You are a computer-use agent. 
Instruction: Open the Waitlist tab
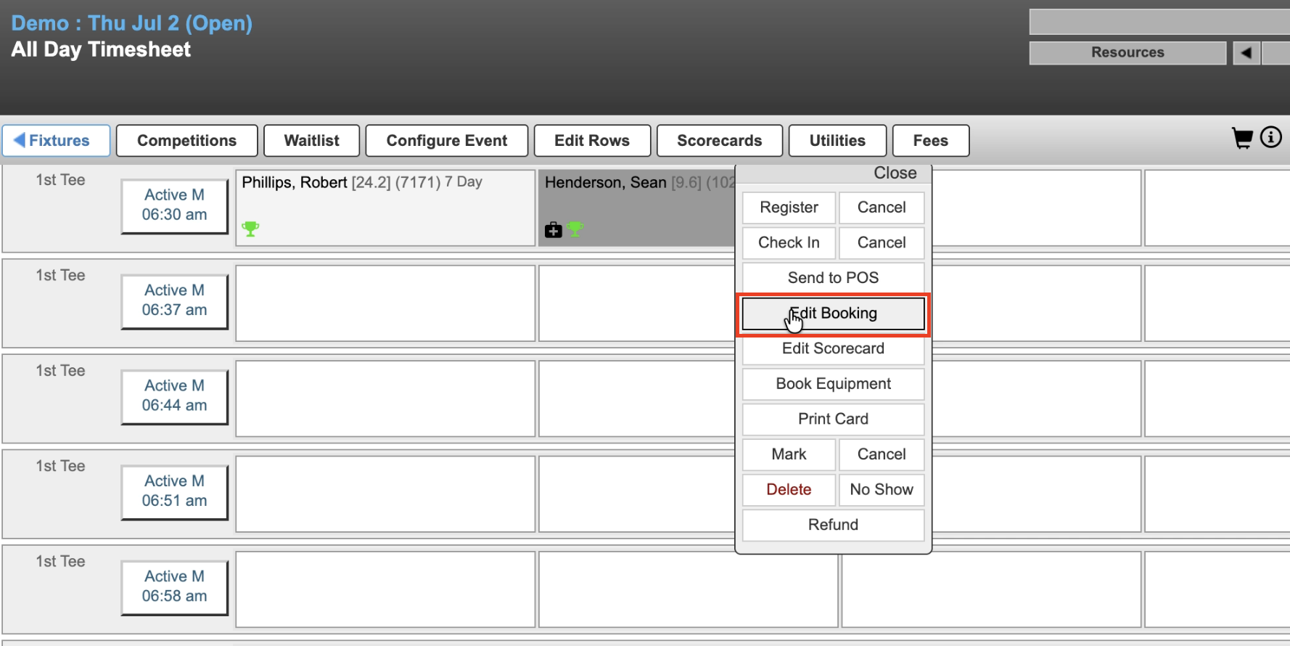pyautogui.click(x=311, y=141)
